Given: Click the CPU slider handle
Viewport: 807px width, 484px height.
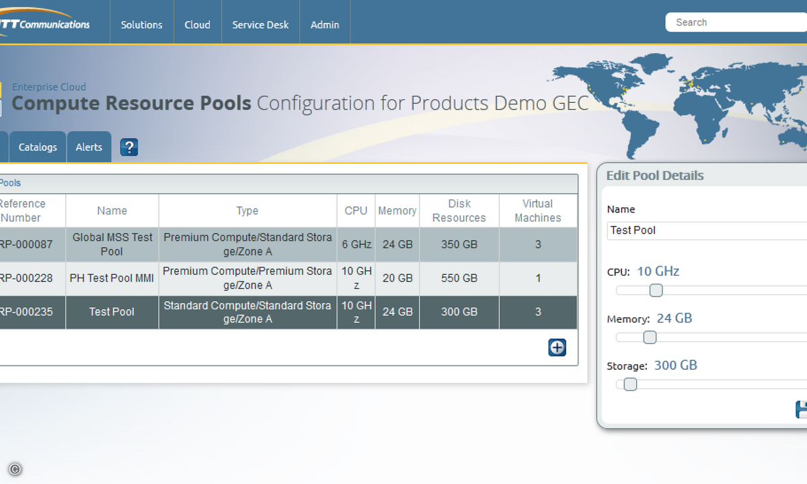Looking at the screenshot, I should tap(656, 290).
